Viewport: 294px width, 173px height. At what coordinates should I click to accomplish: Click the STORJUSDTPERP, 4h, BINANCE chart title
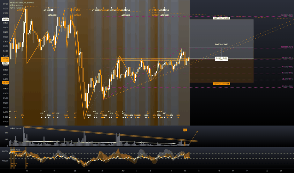22,3
